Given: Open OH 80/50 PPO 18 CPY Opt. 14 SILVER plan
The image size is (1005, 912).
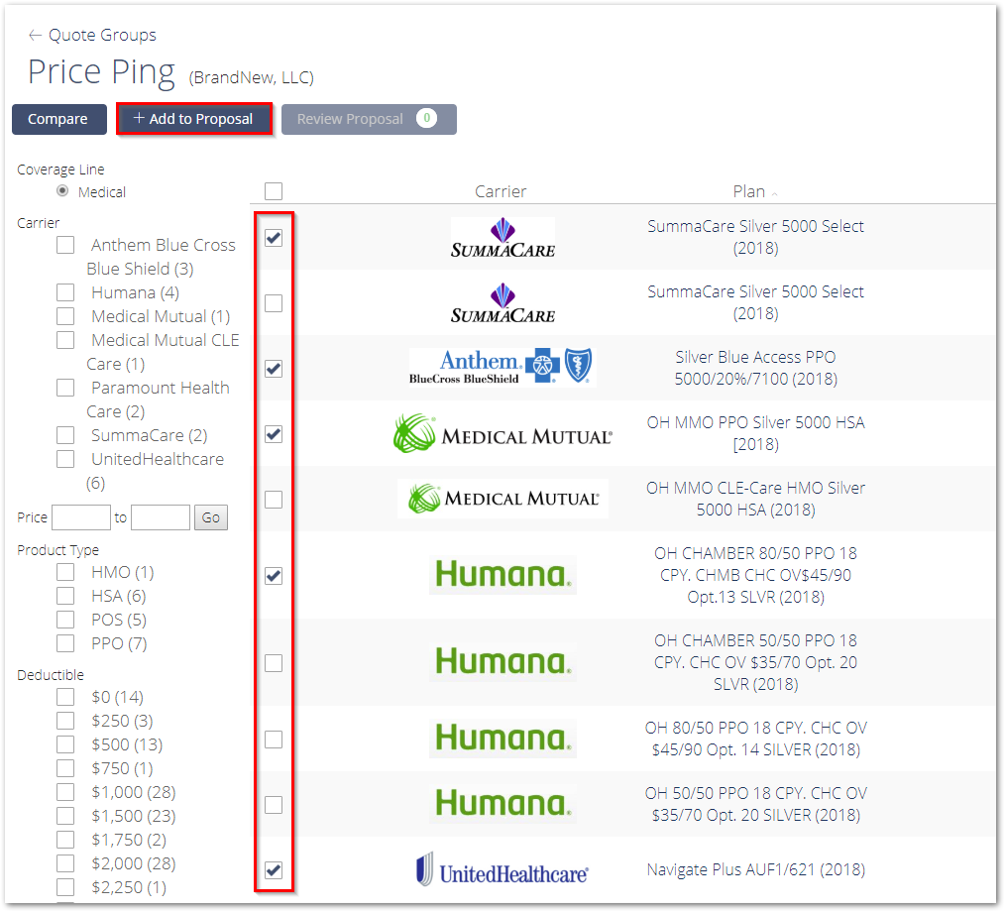Looking at the screenshot, I should tap(755, 739).
